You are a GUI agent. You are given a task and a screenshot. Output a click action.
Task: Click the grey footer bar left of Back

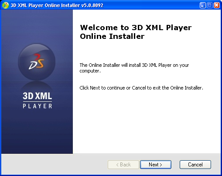(x=55, y=165)
